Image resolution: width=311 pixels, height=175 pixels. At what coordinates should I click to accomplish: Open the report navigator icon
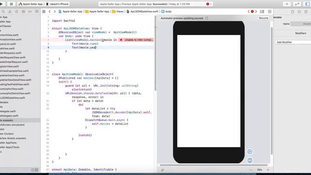37,12
